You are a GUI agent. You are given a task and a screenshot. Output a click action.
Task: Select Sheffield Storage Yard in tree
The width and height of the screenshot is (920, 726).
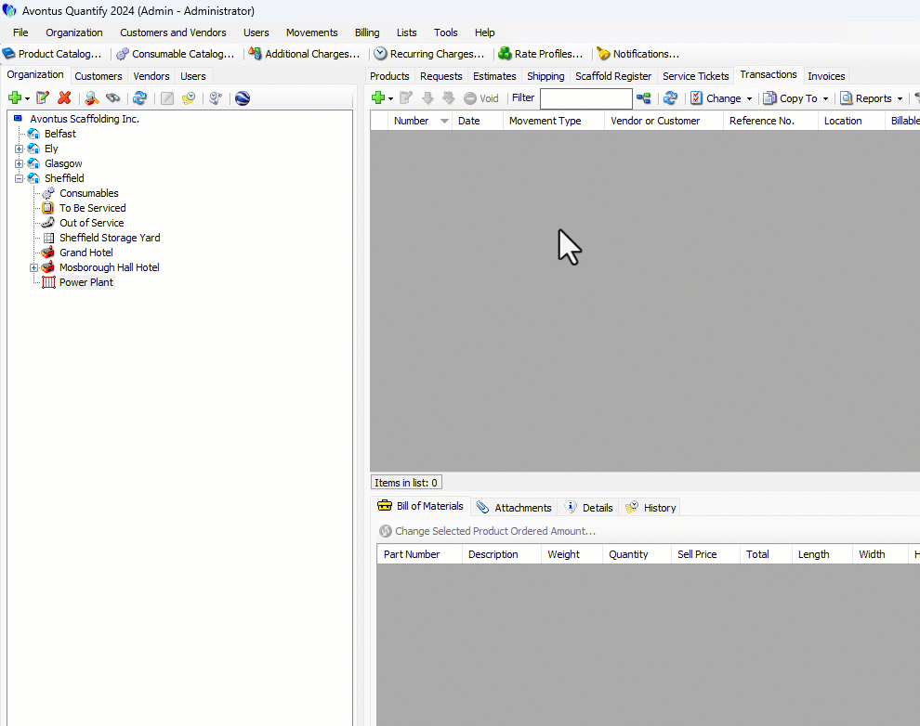(x=110, y=238)
